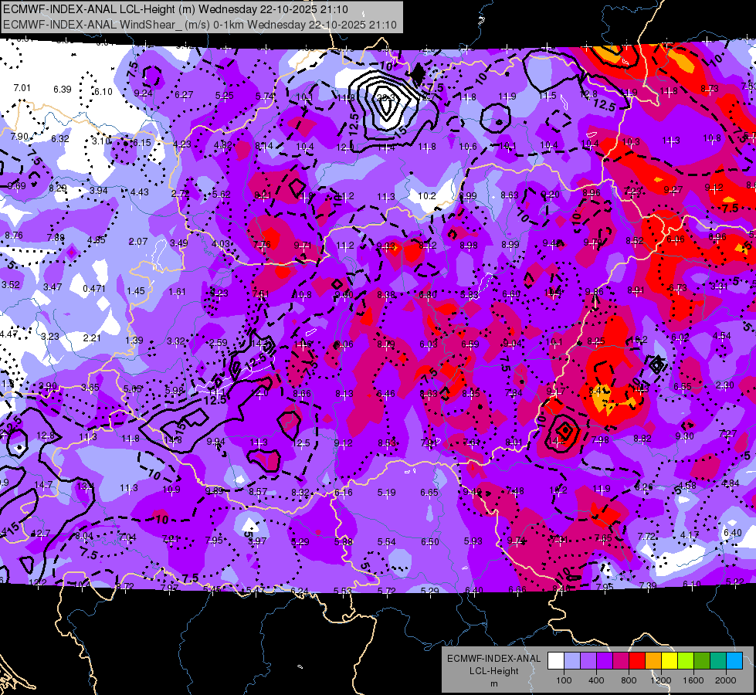The image size is (756, 695).
Task: Select the pale lavender legend swatch above 100
Action: tap(572, 660)
